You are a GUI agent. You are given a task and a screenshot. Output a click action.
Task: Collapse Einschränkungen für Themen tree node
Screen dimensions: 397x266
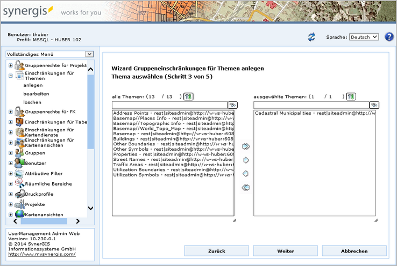(11, 76)
